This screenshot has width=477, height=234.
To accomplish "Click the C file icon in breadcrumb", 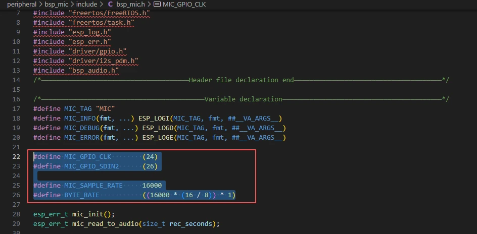I will (x=110, y=4).
